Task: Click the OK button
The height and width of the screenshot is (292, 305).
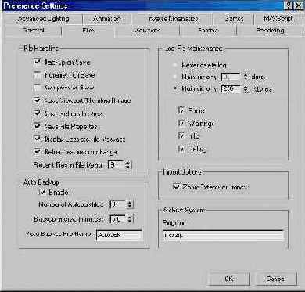Action: click(x=229, y=279)
